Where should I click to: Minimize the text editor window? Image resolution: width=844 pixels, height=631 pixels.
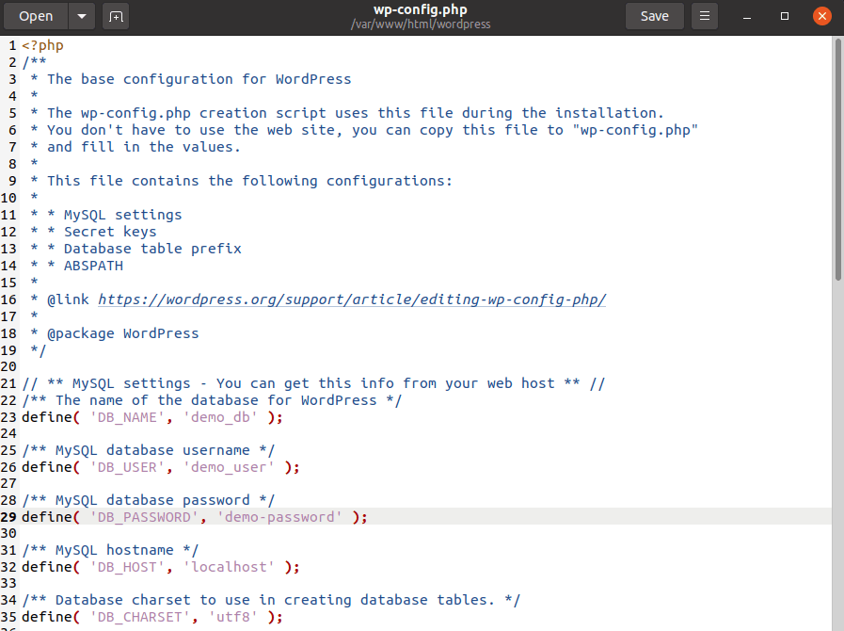747,16
